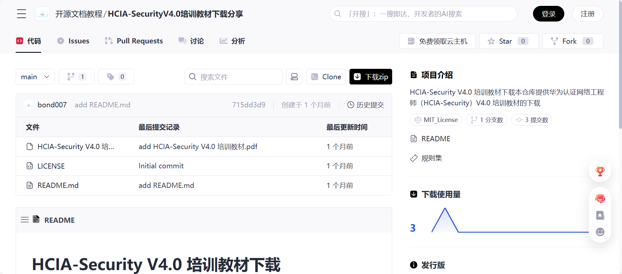Open the Clone button
This screenshot has width=622, height=274.
point(326,77)
